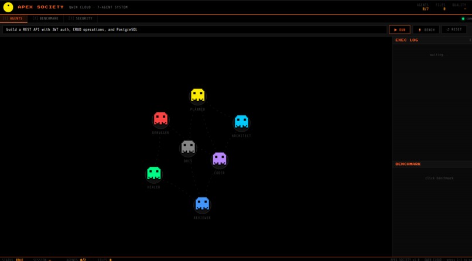Click the ARCHITECT label under cyan ghost

point(241,136)
